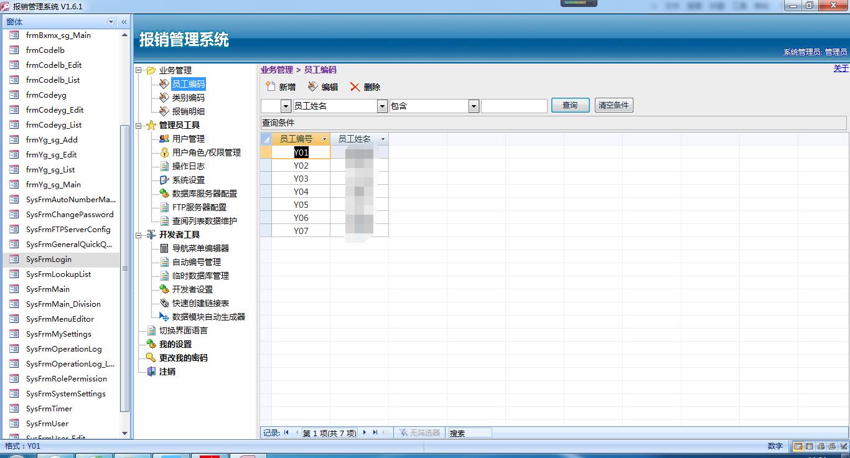Open the 员工姓名 column filter arrow

click(x=383, y=139)
